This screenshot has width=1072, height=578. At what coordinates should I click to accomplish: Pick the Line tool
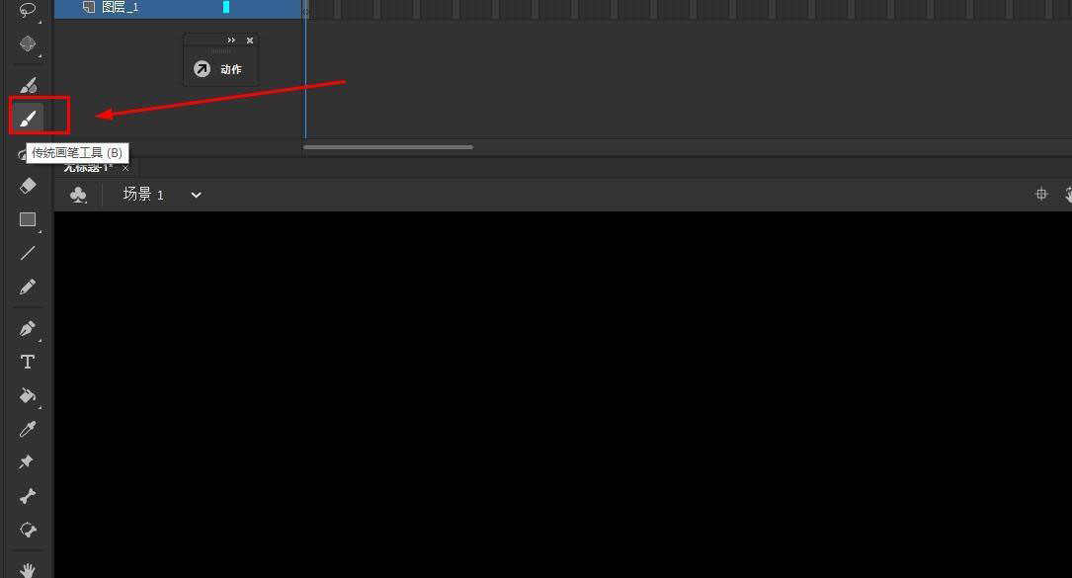(28, 253)
